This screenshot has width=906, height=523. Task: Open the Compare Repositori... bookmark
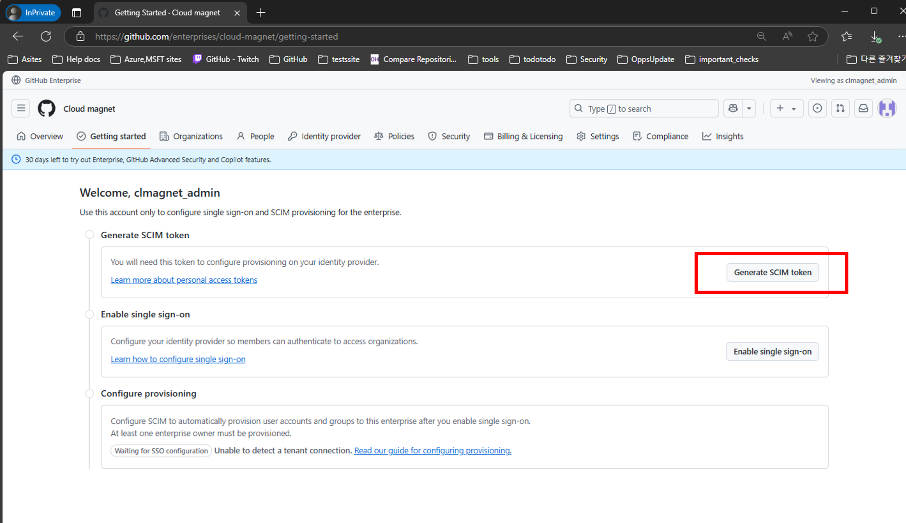[x=414, y=59]
